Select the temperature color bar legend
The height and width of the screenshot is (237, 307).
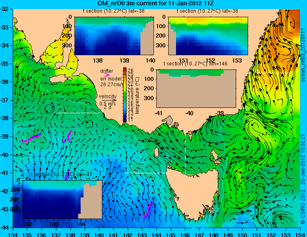125,95
